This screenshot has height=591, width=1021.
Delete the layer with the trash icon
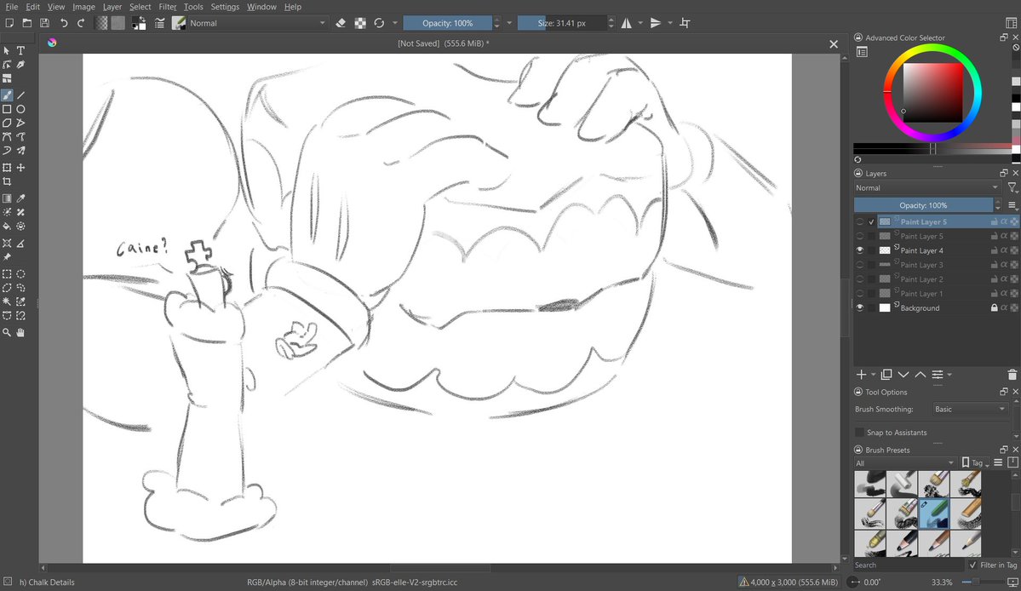coord(1012,374)
